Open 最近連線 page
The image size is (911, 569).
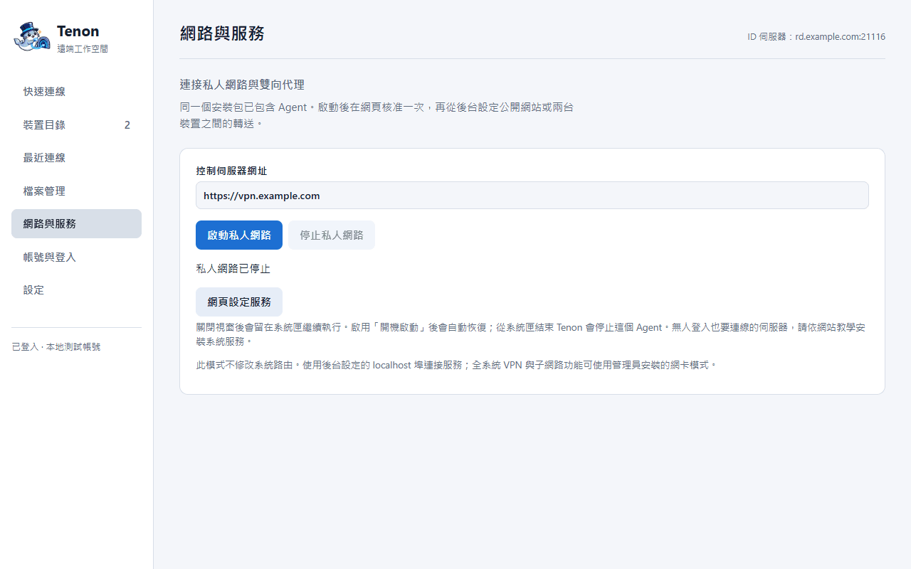(x=76, y=158)
